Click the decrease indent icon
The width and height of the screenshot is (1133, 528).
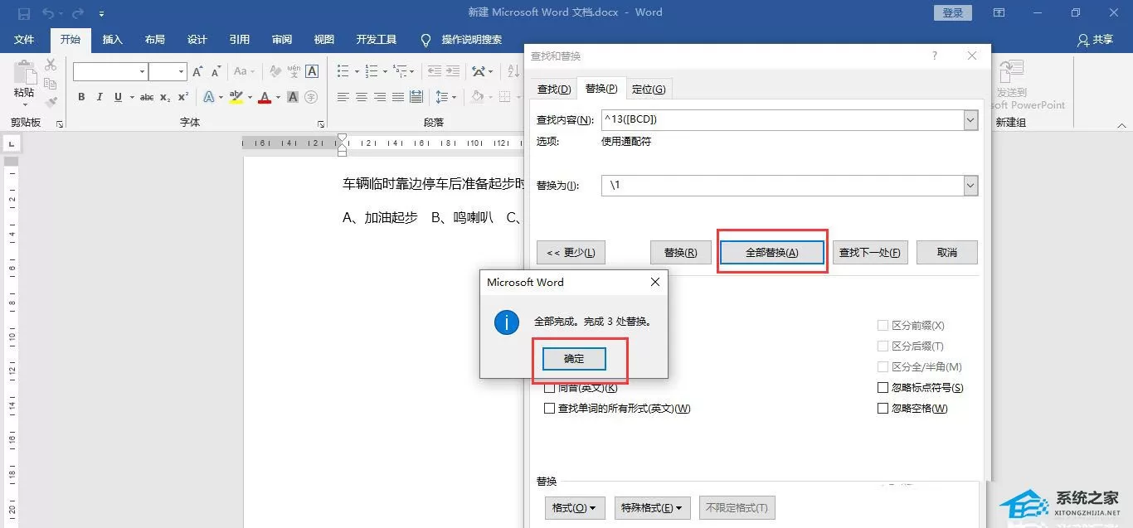point(435,72)
